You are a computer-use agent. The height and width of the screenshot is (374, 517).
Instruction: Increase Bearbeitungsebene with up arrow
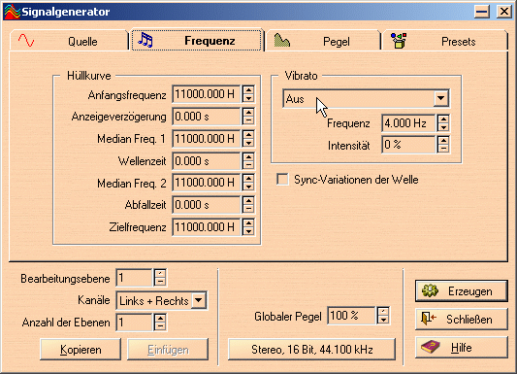160,273
